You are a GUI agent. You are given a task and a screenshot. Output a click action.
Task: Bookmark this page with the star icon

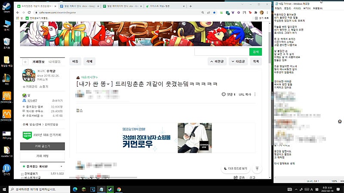click(214, 12)
